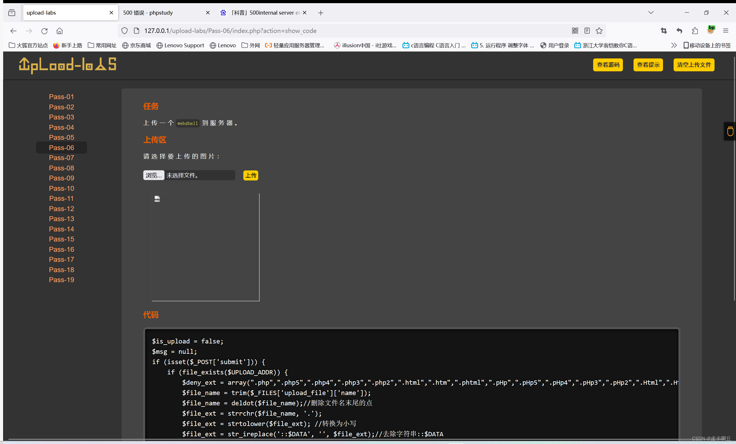The height and width of the screenshot is (444, 736).
Task: Click the tracking protection shield icon
Action: pos(124,30)
